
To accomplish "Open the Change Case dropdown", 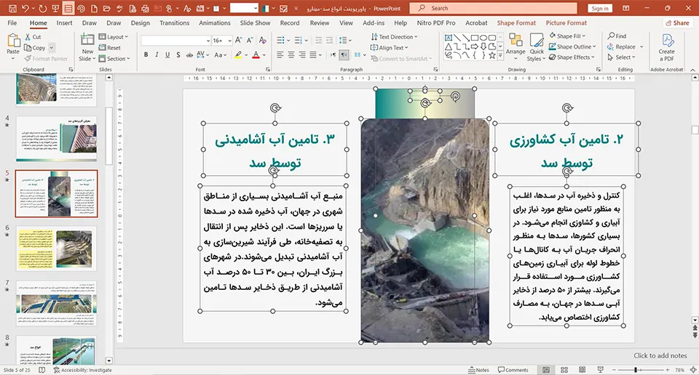I will tap(220, 55).
